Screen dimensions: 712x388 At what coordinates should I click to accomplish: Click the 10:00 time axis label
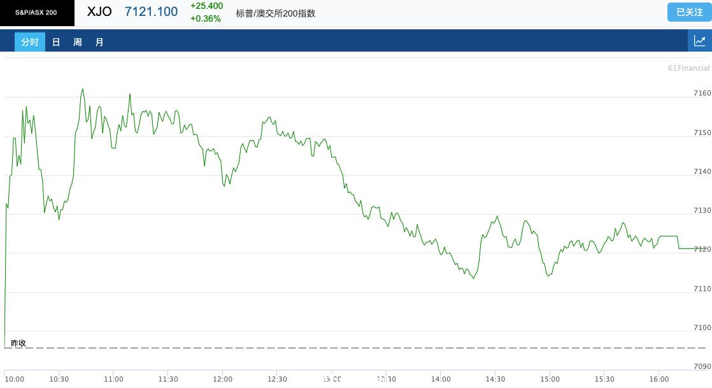coord(15,379)
